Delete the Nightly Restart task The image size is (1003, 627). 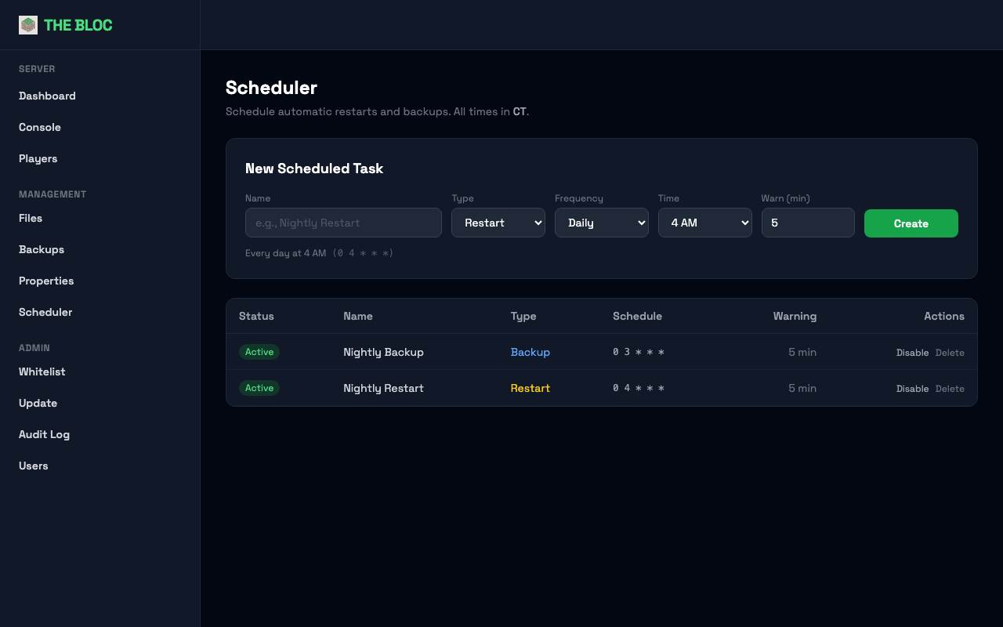[950, 388]
